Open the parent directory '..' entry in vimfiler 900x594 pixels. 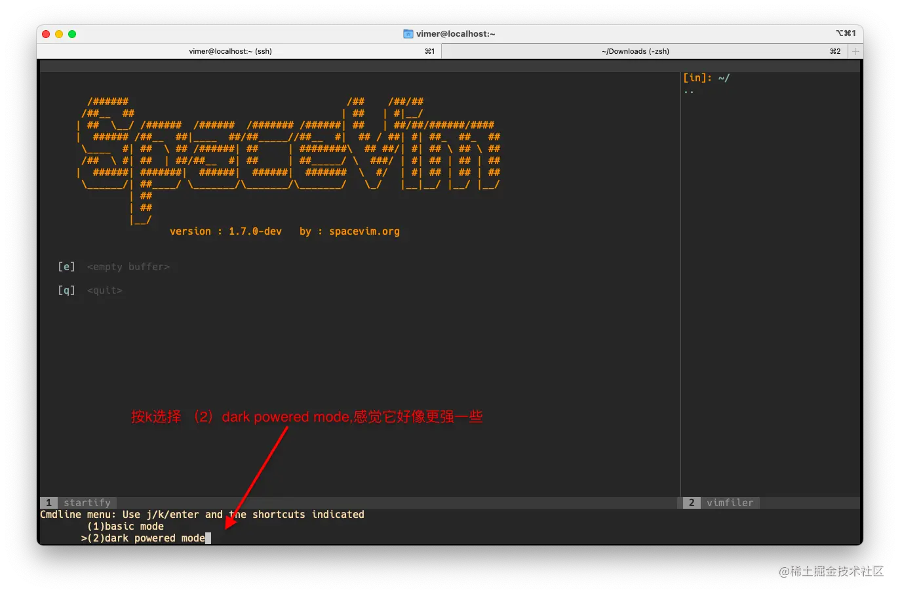click(x=689, y=91)
